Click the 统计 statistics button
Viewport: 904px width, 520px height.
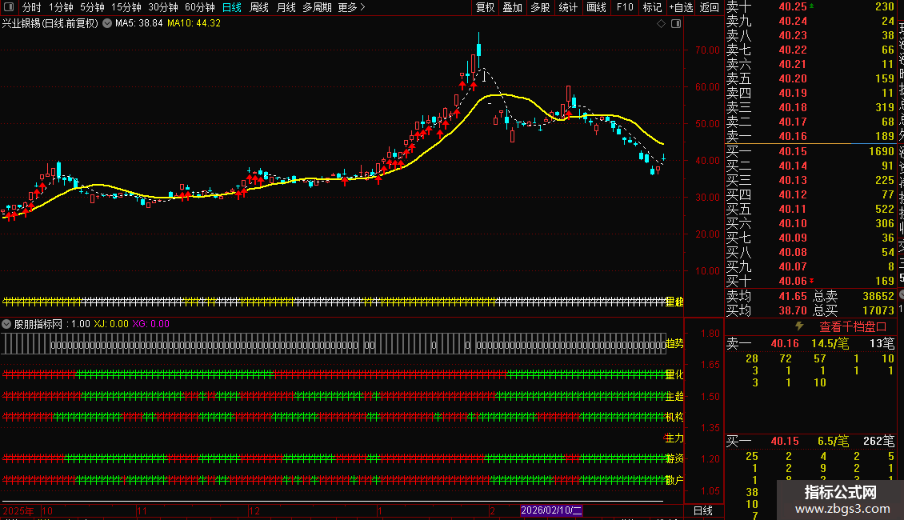click(568, 7)
